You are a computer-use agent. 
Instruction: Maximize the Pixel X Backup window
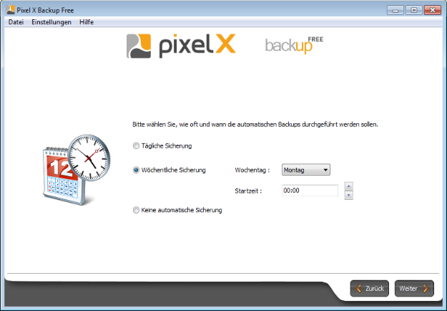coord(414,10)
